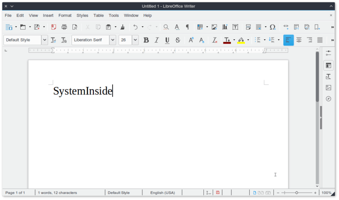The image size is (339, 200).
Task: Click word count in status bar
Action: tap(57, 193)
